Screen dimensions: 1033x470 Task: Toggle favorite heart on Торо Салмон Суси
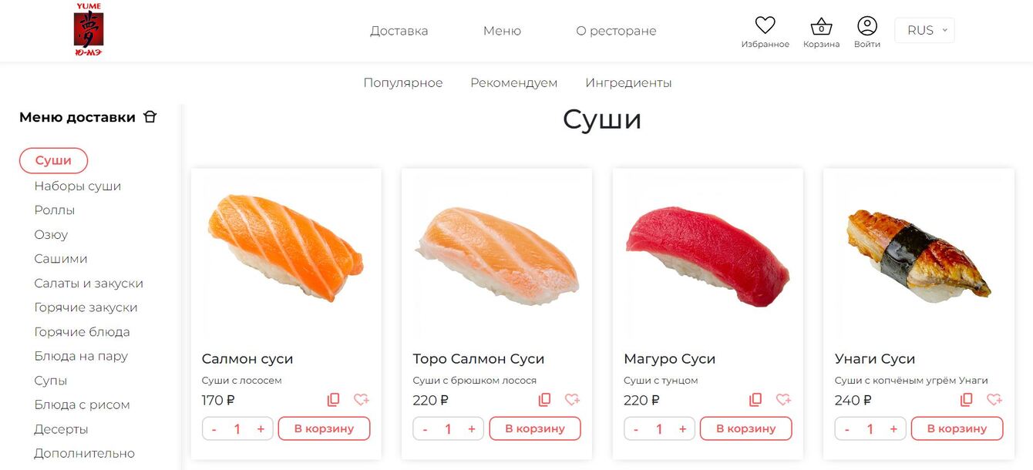(x=572, y=400)
